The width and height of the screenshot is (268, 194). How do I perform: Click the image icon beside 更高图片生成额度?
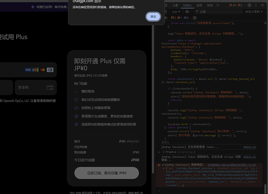76,116
